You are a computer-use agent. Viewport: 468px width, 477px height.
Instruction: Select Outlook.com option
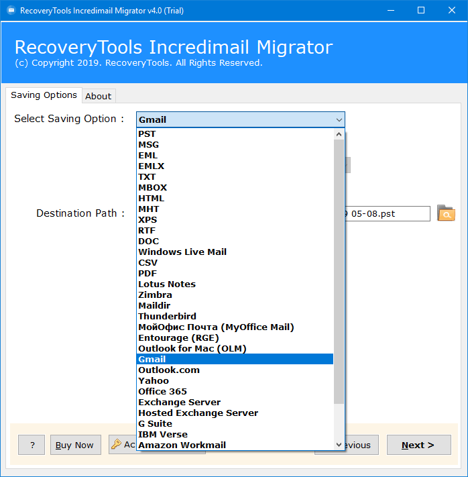click(235, 370)
